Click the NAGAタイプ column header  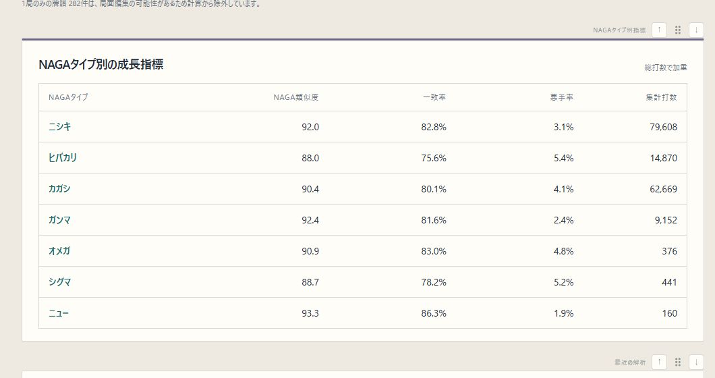tap(68, 97)
